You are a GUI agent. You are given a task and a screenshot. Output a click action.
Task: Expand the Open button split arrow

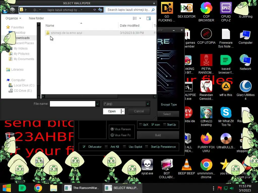(x=123, y=111)
